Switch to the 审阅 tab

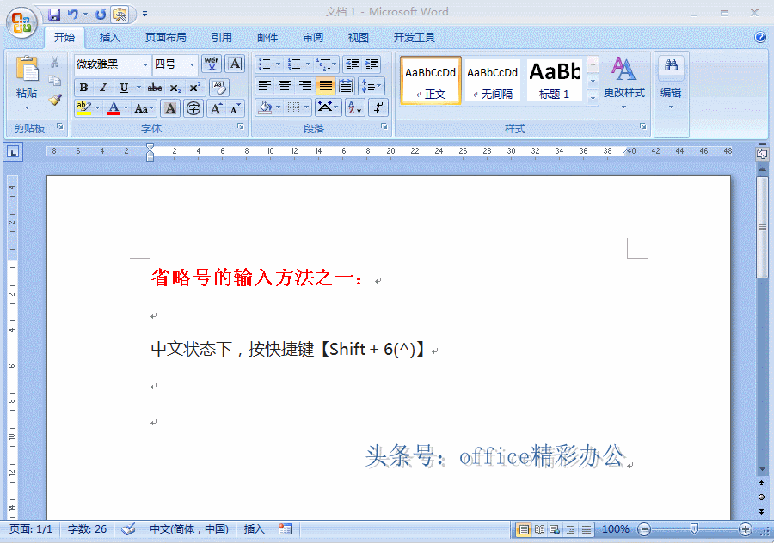[312, 38]
